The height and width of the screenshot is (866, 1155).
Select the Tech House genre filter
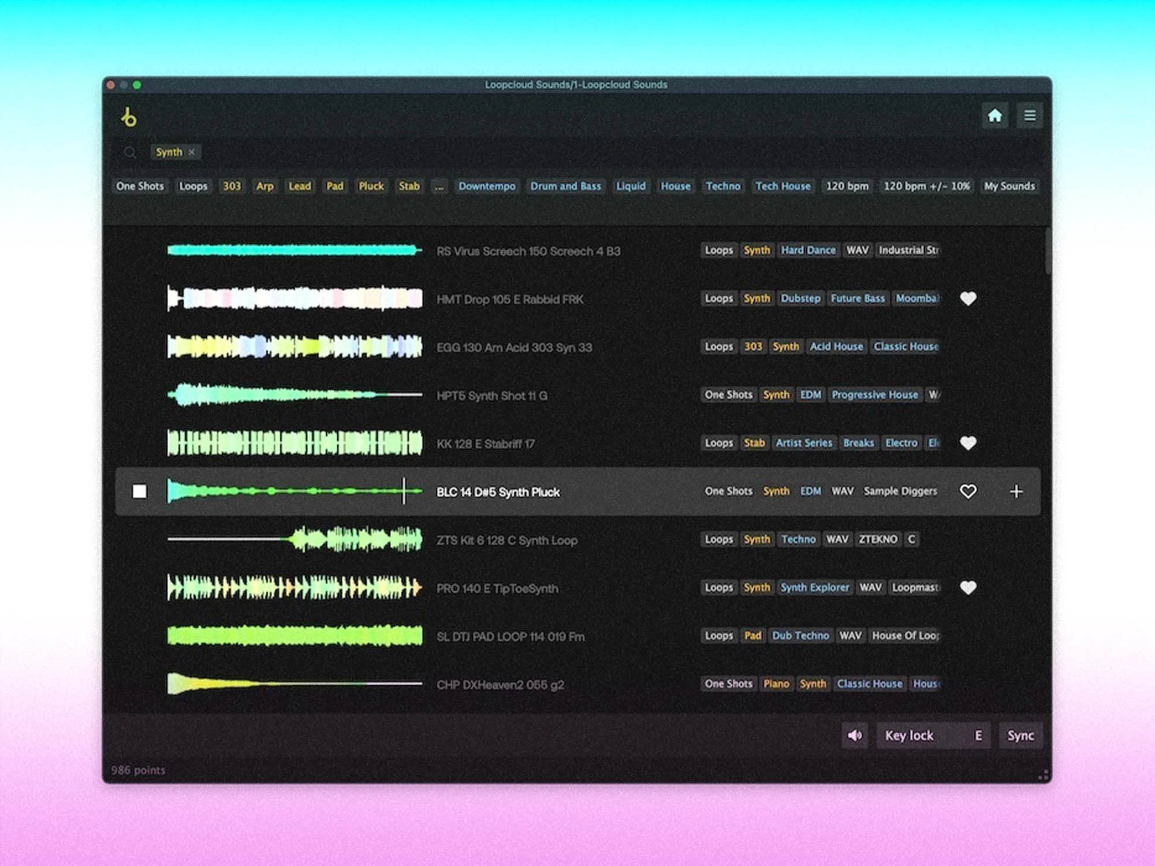coord(783,186)
